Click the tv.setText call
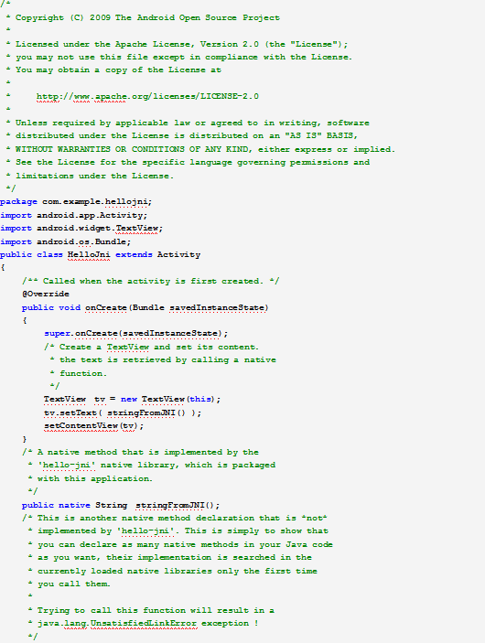Screen dimensions: 485x643 pos(70,413)
